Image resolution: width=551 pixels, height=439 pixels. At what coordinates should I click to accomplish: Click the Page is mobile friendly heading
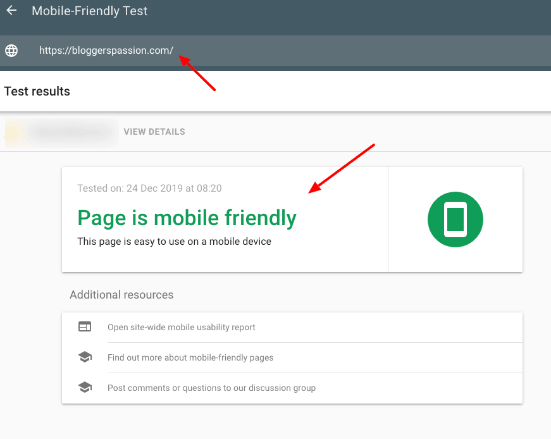pos(187,218)
